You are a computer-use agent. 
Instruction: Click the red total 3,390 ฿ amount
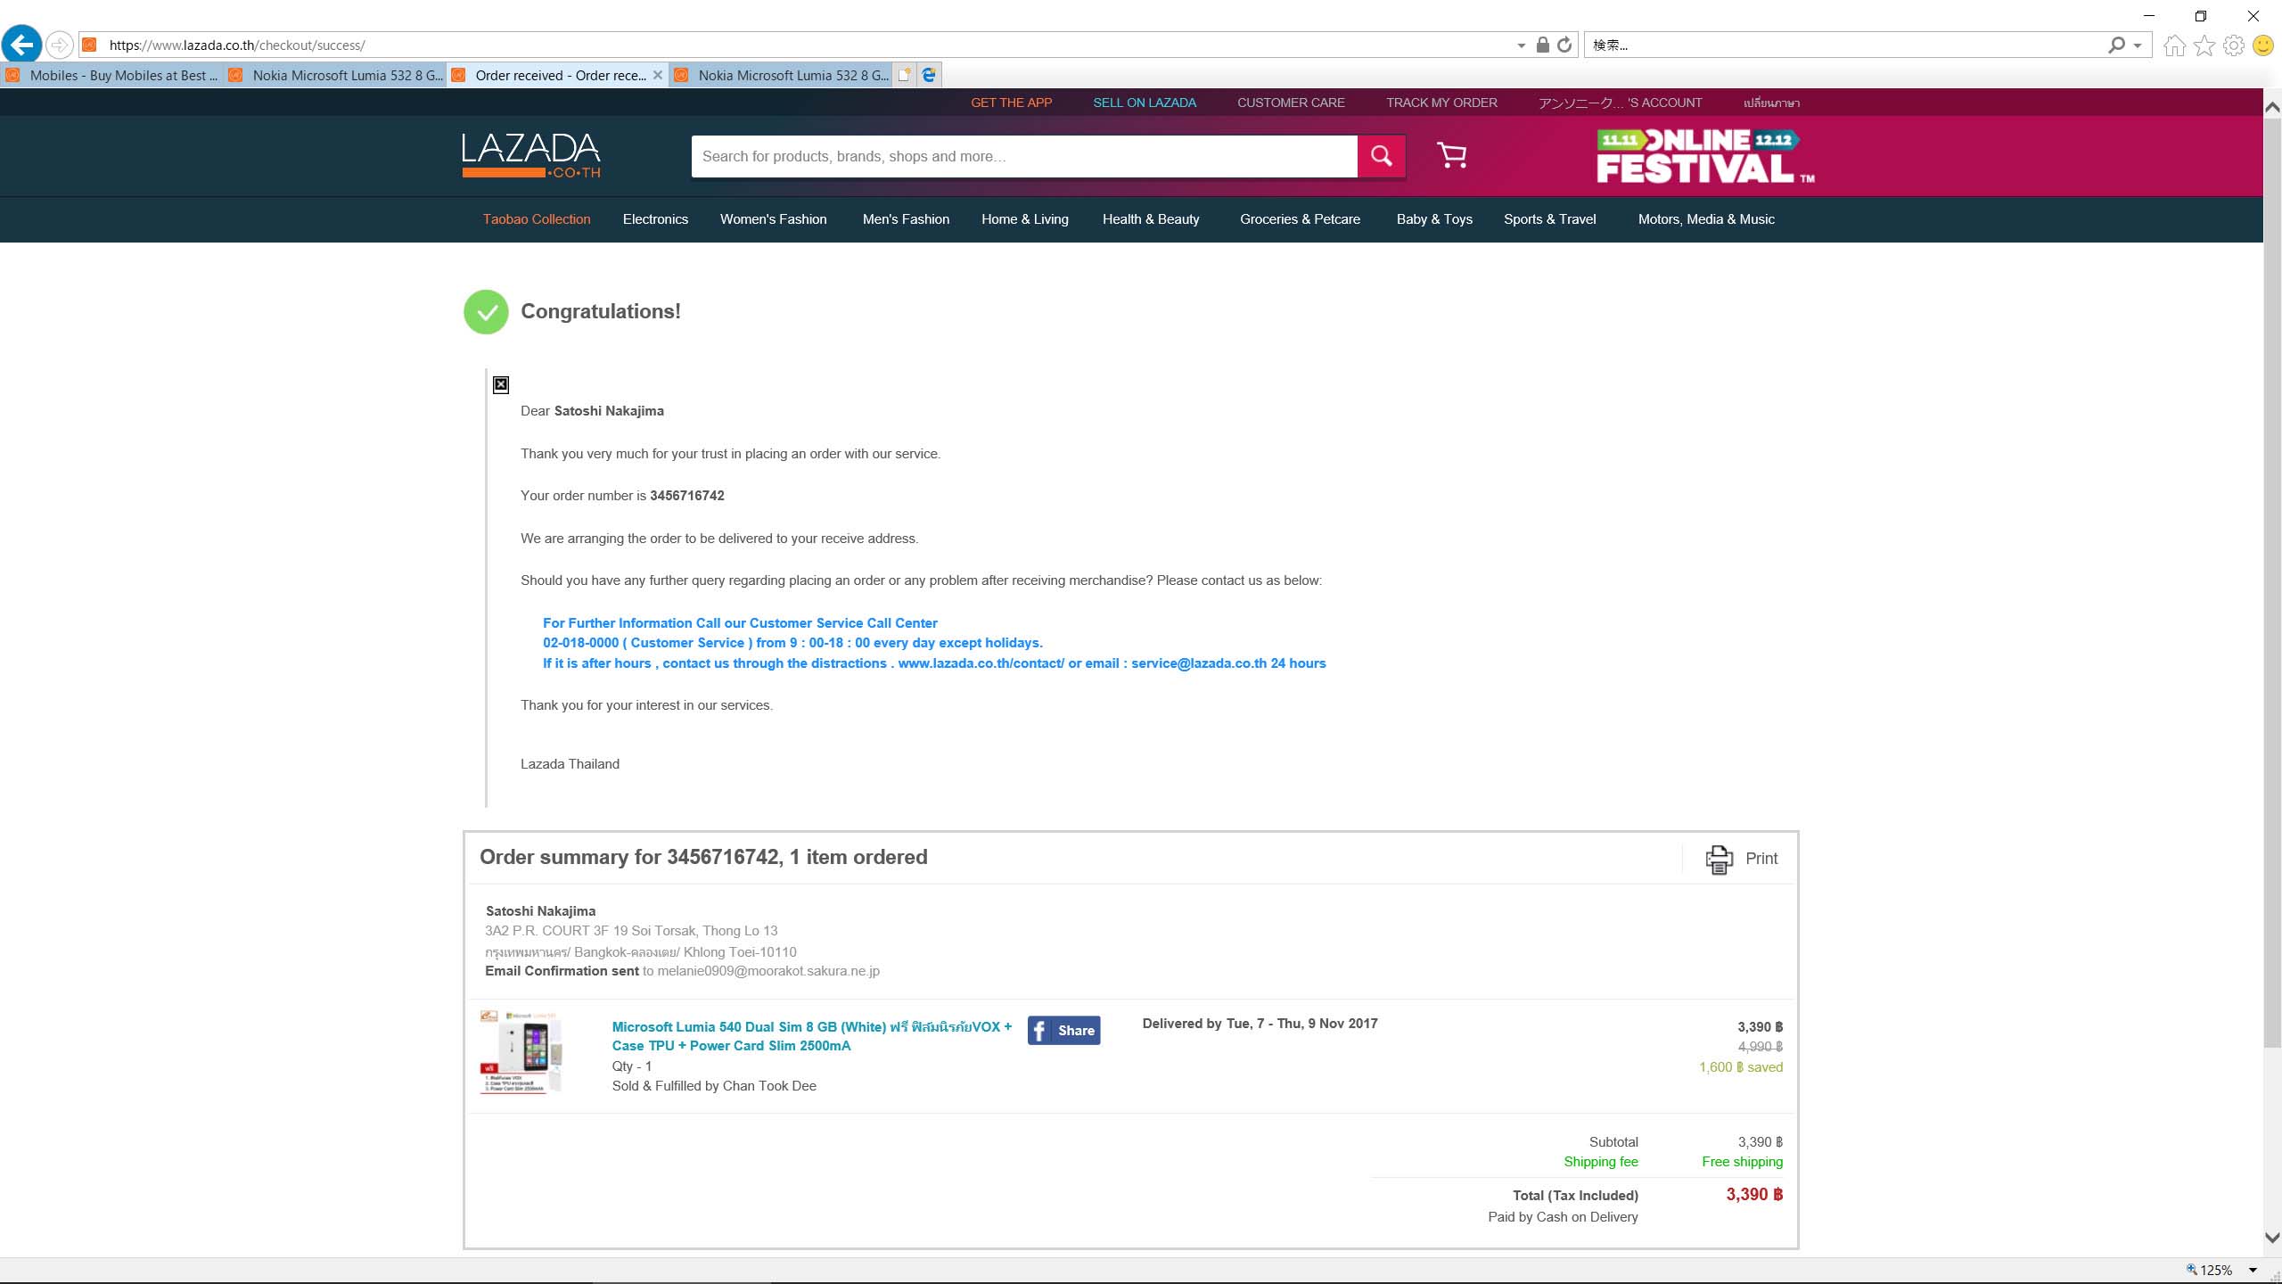point(1753,1195)
